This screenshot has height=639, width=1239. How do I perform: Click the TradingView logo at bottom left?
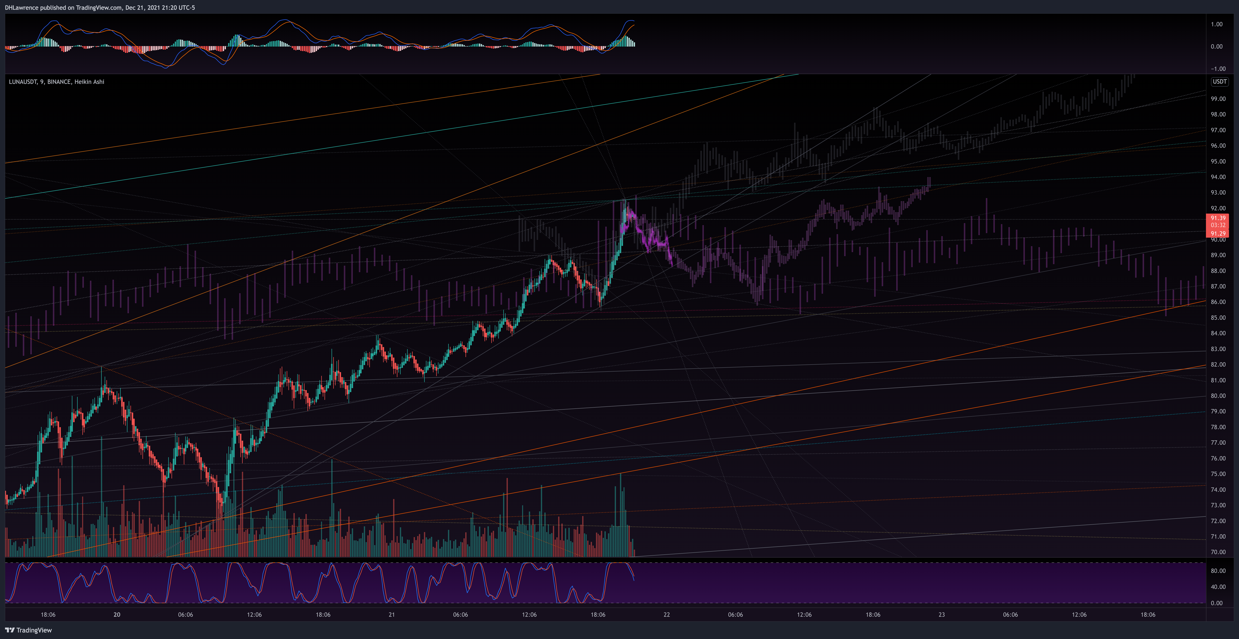click(x=28, y=630)
